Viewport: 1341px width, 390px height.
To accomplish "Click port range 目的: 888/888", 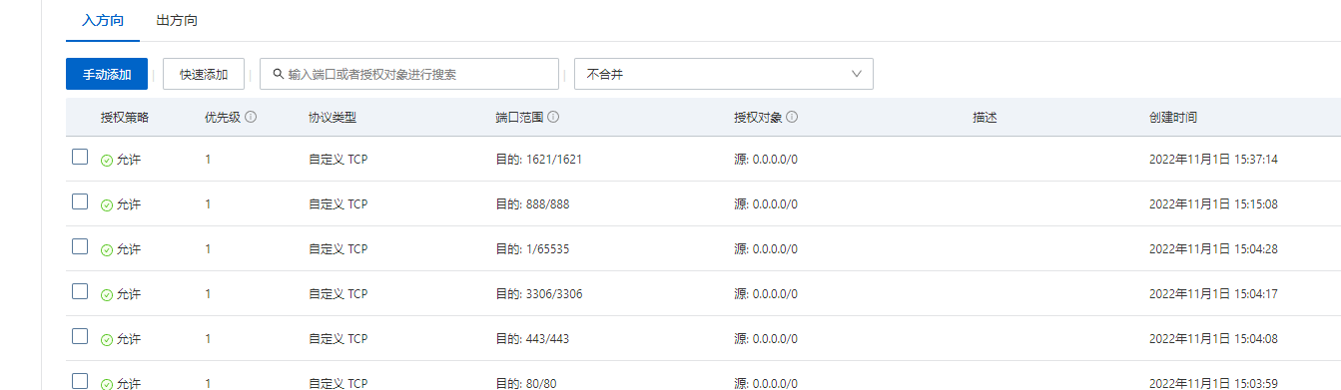I will point(532,204).
